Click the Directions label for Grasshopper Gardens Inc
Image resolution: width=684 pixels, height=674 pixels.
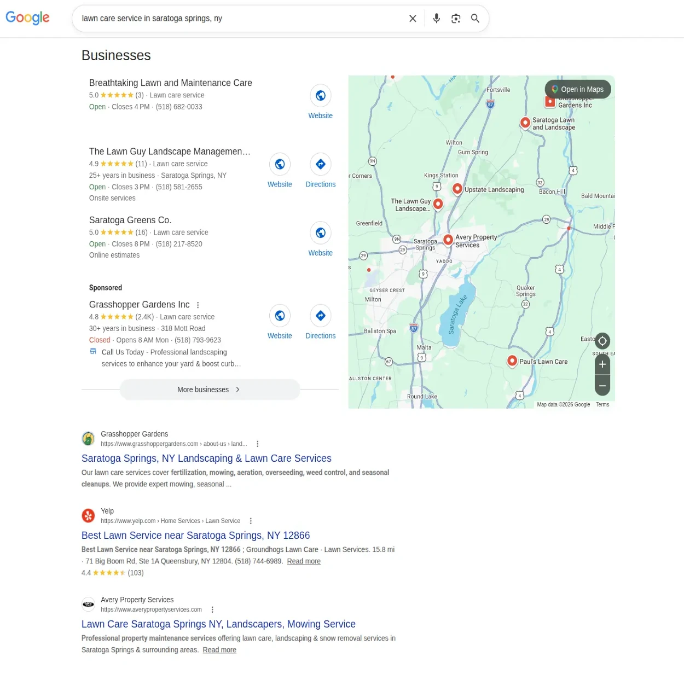[x=321, y=336]
